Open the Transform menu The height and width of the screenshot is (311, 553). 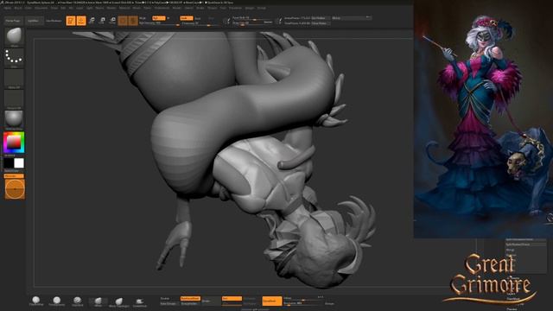pos(235,8)
